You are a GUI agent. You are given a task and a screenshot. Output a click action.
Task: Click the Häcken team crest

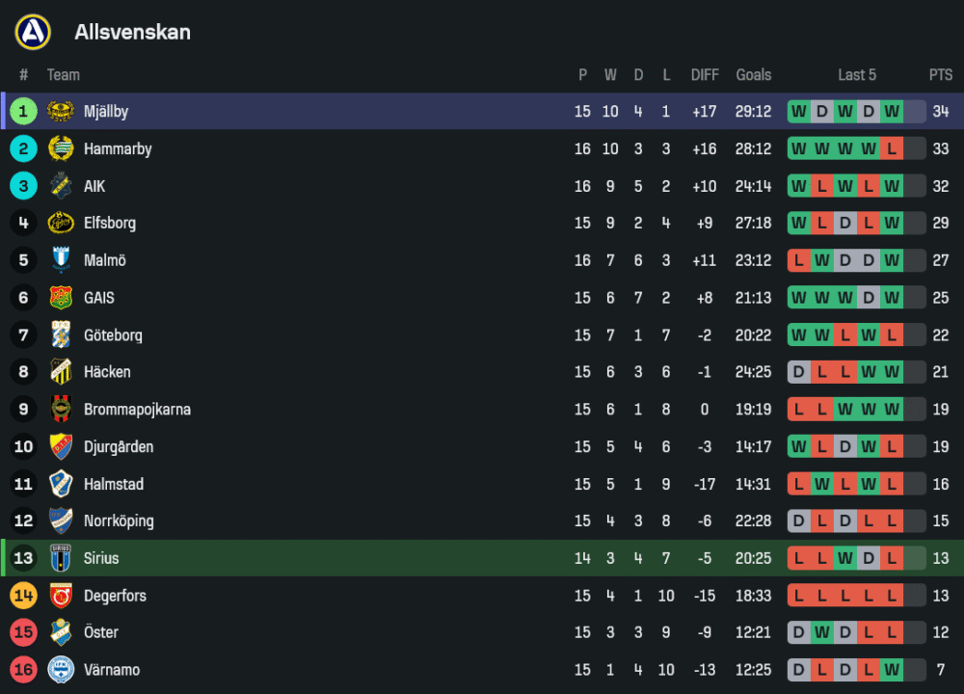click(x=61, y=372)
